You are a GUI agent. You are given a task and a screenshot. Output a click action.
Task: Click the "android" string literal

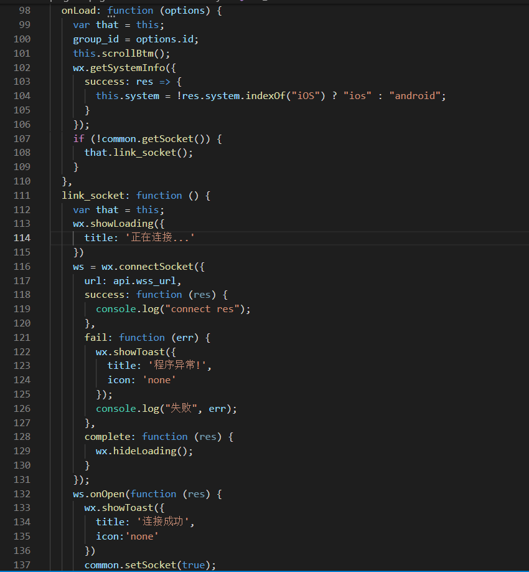pos(415,95)
